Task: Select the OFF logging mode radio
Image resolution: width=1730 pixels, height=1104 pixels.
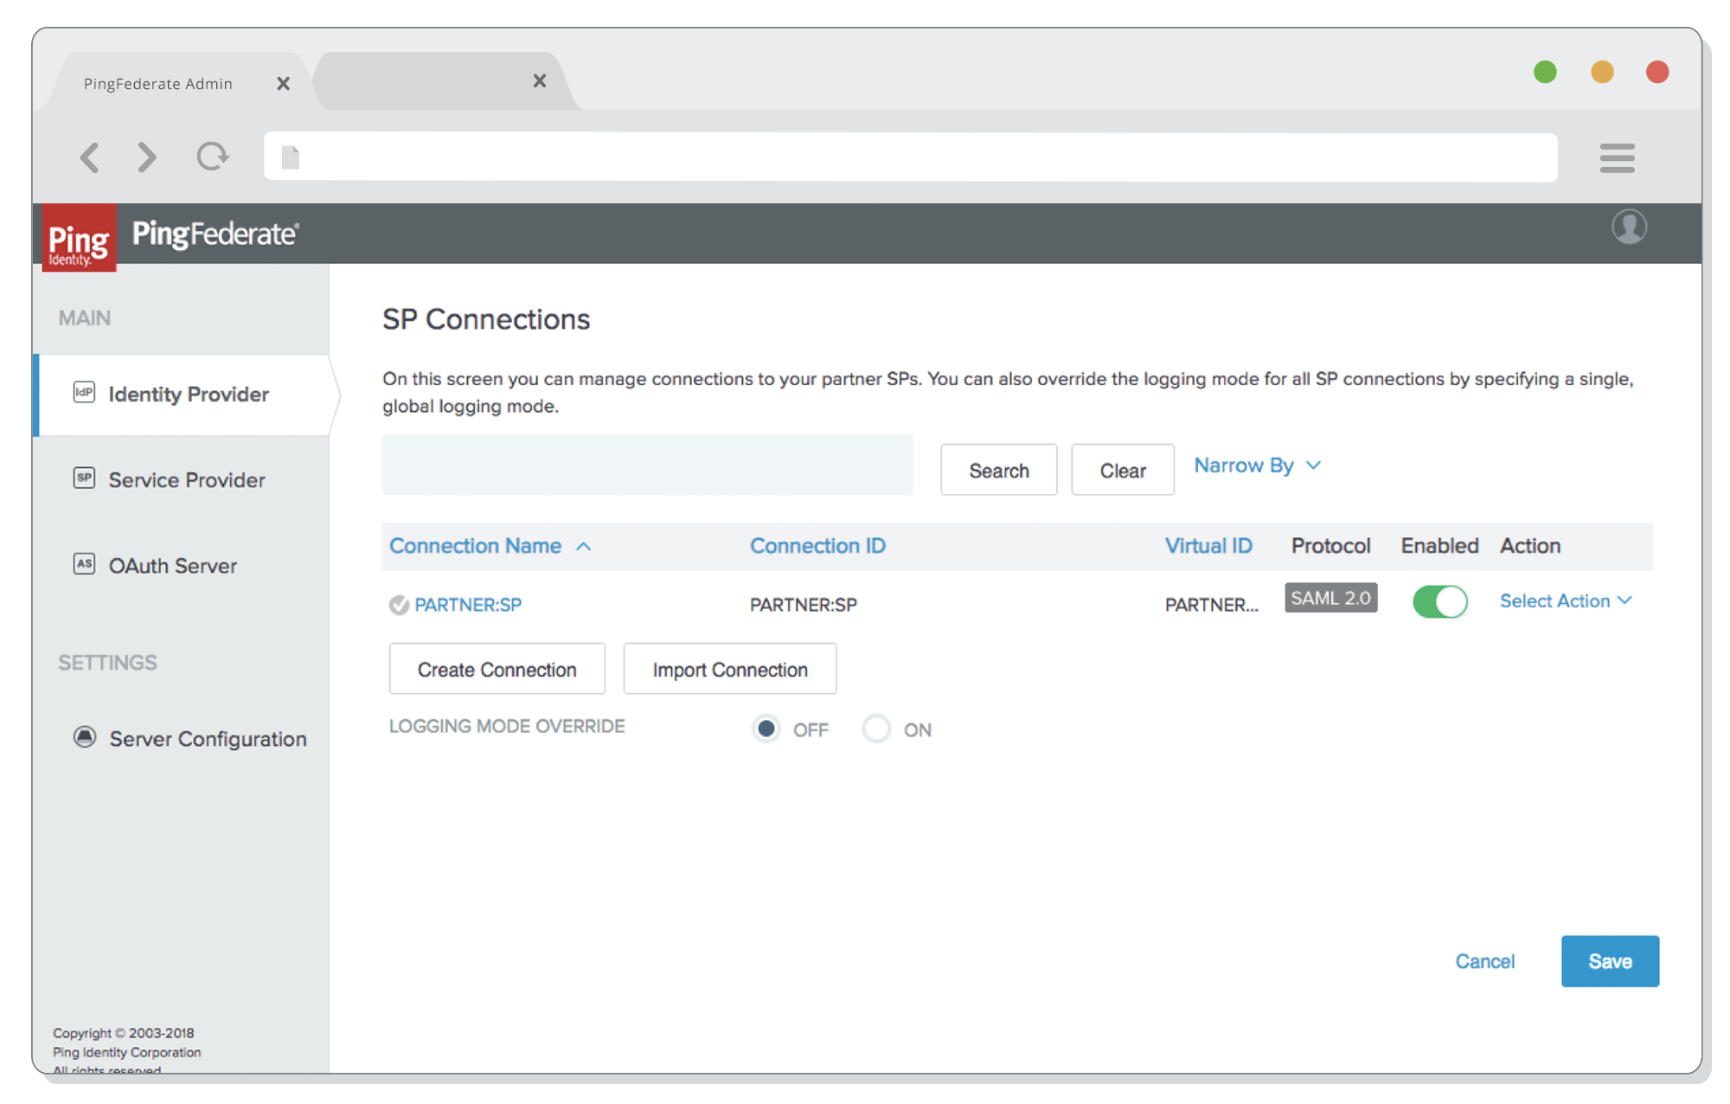Action: (x=766, y=729)
